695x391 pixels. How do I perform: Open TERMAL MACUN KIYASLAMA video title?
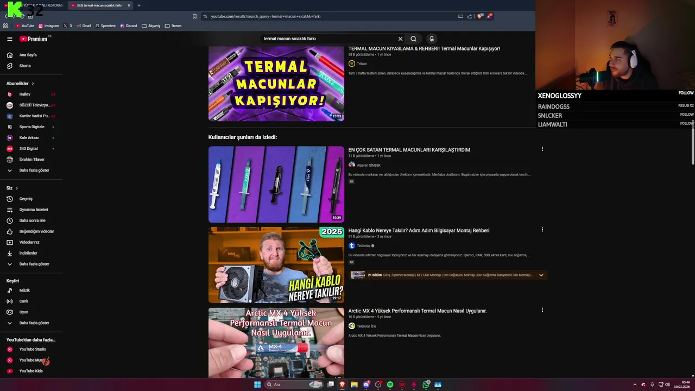click(x=424, y=49)
